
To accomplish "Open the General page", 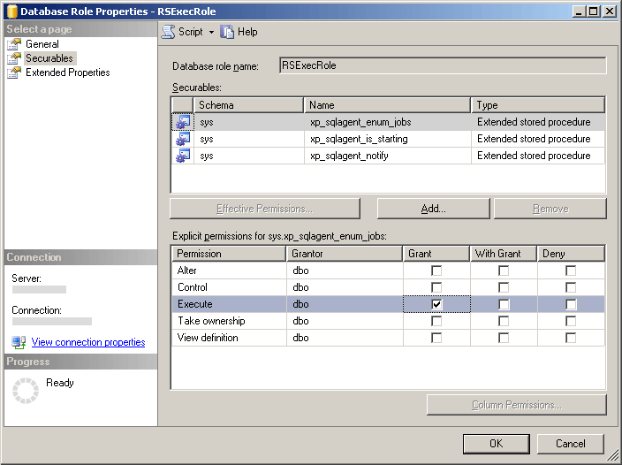I will (42, 44).
